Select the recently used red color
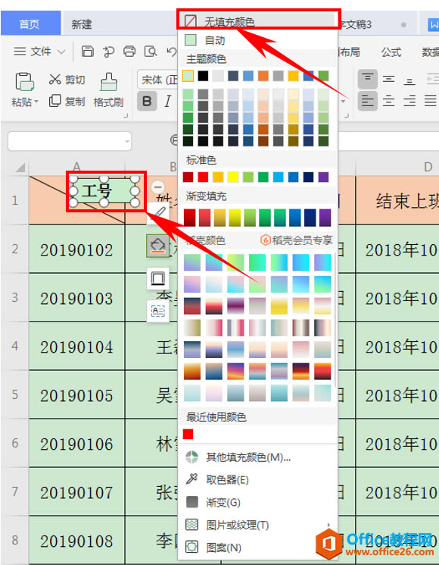This screenshot has height=565, width=439. click(188, 434)
